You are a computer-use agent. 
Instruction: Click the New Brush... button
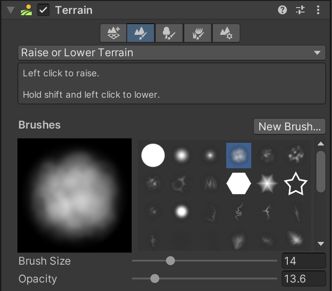[x=289, y=126]
